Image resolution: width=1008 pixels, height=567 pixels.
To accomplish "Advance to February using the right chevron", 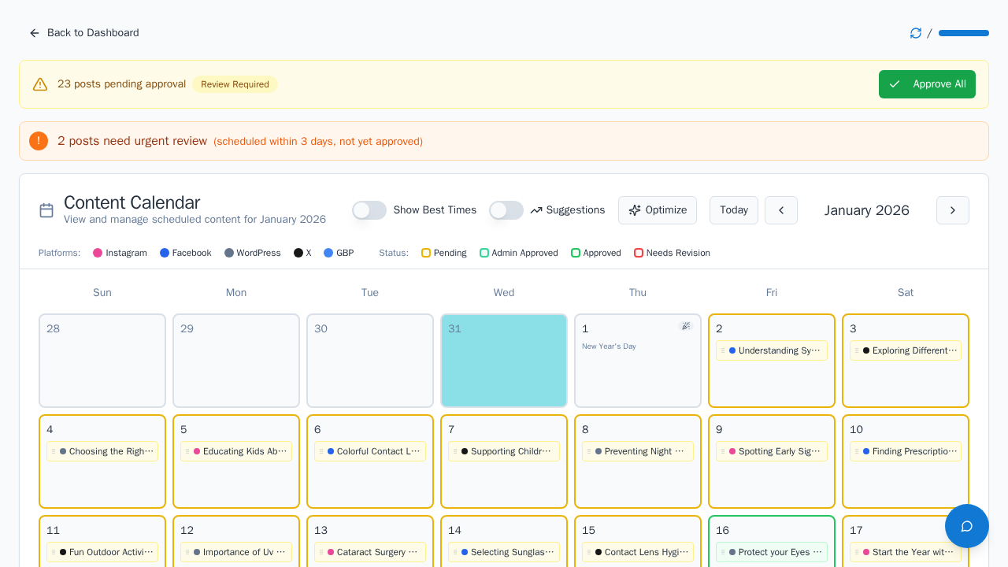I will click(952, 210).
